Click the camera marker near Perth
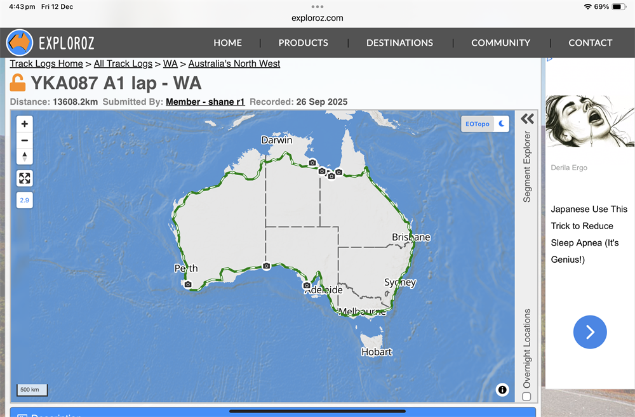635x417 pixels. pos(188,284)
